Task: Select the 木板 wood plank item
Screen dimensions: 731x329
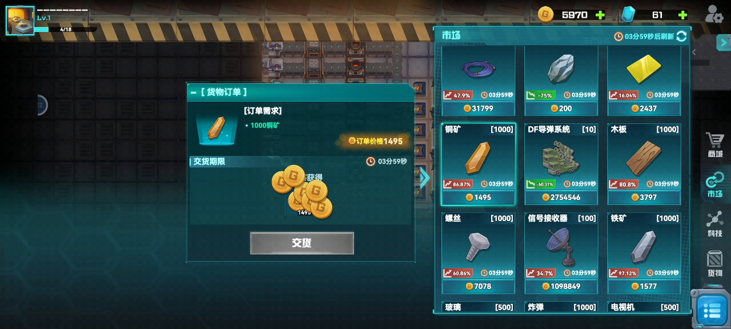Action: click(644, 164)
